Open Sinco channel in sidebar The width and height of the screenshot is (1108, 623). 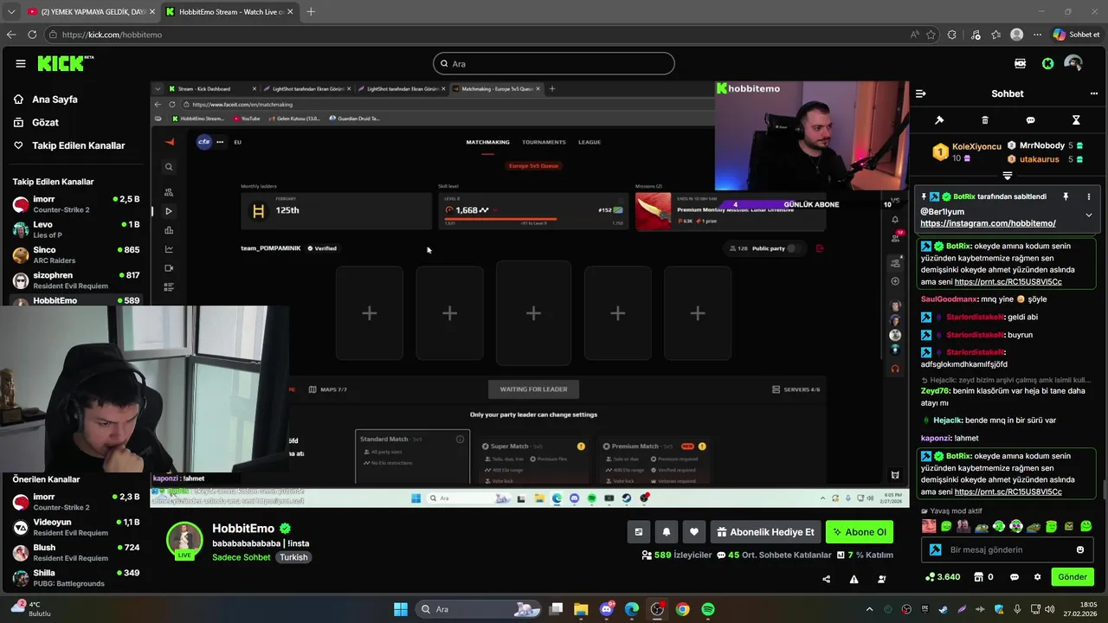(76, 254)
